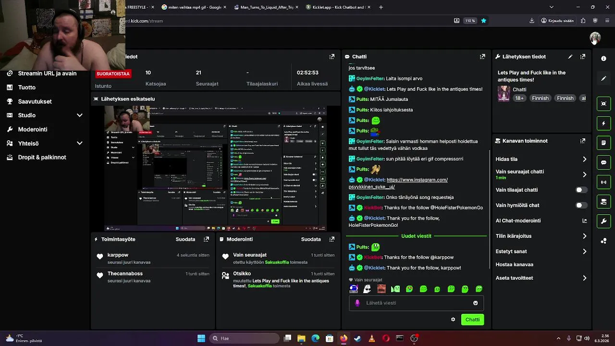Open the profile avatar menu
615x346 pixels.
pos(595,37)
